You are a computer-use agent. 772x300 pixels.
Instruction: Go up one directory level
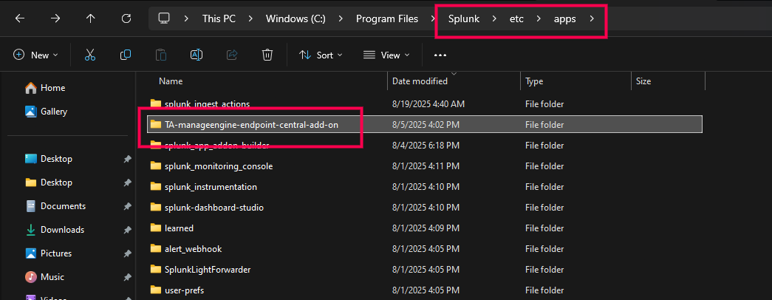tap(91, 18)
